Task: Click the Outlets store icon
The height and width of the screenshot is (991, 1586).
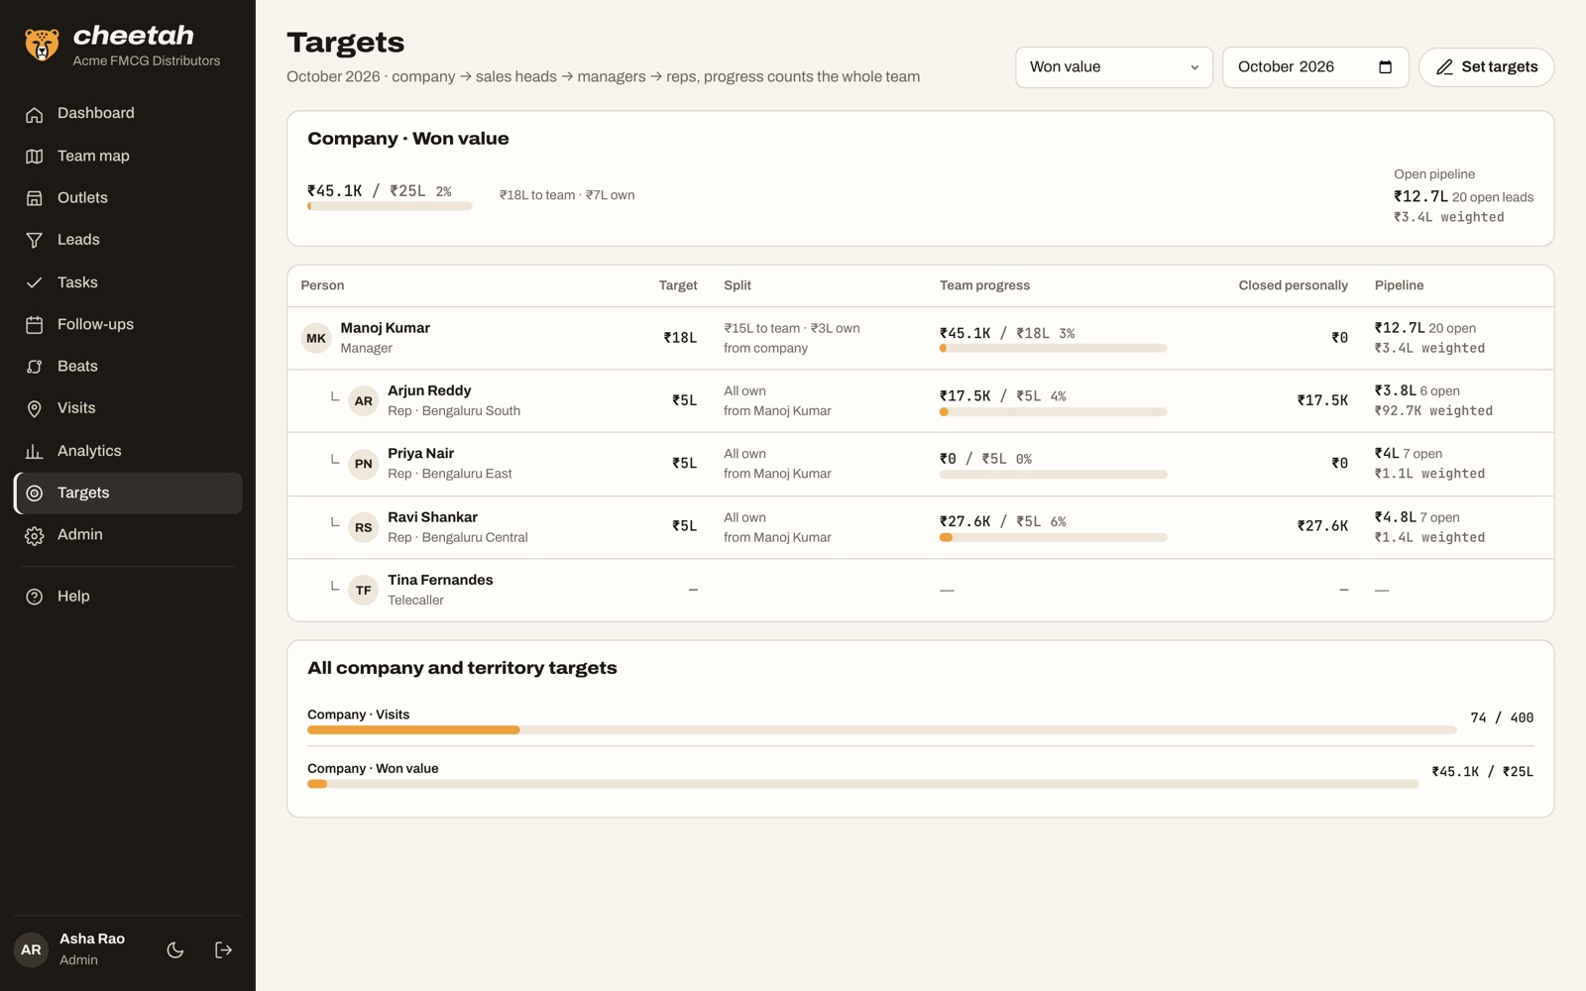Action: [x=35, y=198]
